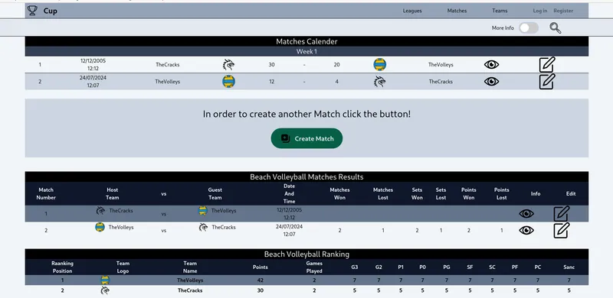Show info for results match 2 eye icon
This screenshot has width=613, height=298.
(x=526, y=231)
